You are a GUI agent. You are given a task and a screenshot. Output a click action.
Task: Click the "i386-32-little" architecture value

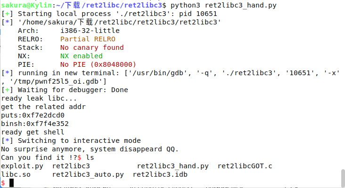[x=90, y=31]
